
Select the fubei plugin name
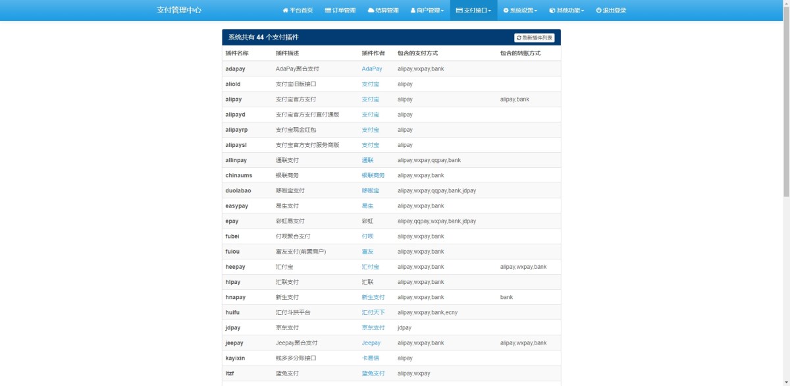click(232, 236)
